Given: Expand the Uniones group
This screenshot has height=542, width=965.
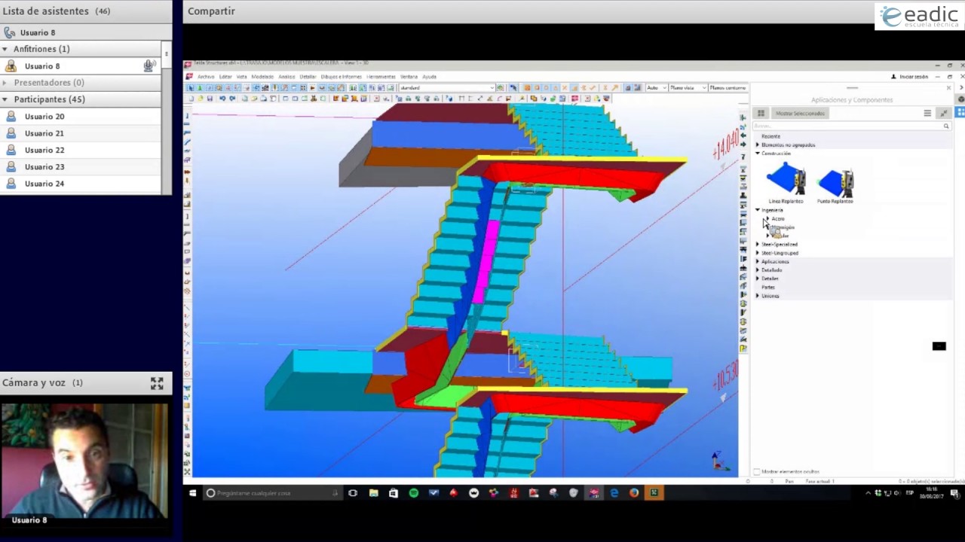Looking at the screenshot, I should pos(758,296).
